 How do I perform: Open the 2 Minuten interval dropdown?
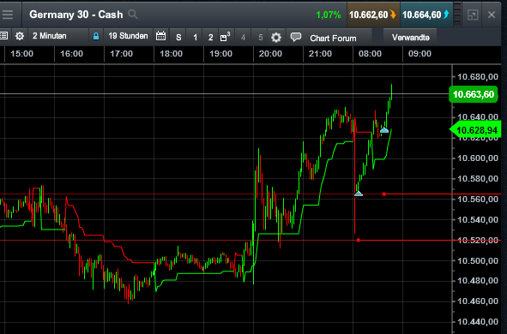pyautogui.click(x=58, y=36)
